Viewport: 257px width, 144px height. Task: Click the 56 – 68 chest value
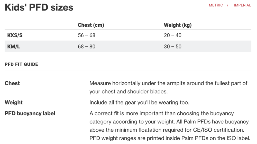pos(86,35)
